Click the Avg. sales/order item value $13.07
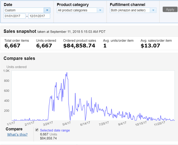178x145 pixels. (150, 46)
